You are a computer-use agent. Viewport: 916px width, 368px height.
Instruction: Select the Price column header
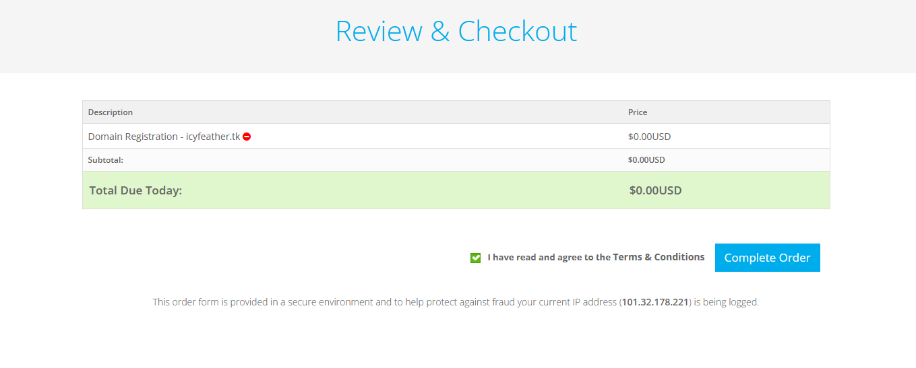[638, 112]
